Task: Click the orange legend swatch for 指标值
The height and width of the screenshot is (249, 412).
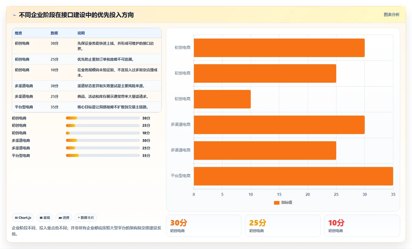Action: pos(277,203)
